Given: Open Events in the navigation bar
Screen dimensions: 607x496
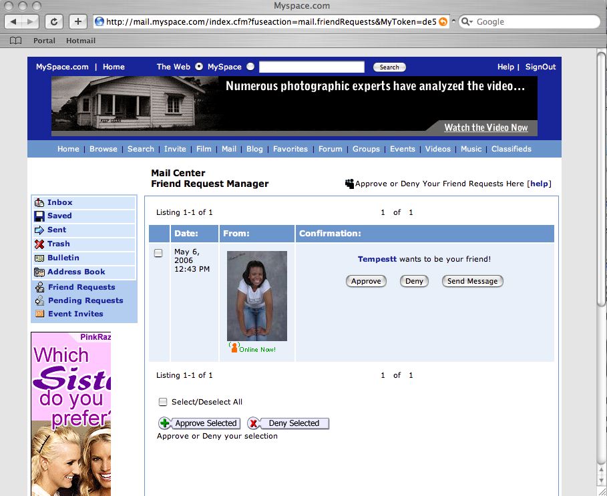Looking at the screenshot, I should coord(402,149).
